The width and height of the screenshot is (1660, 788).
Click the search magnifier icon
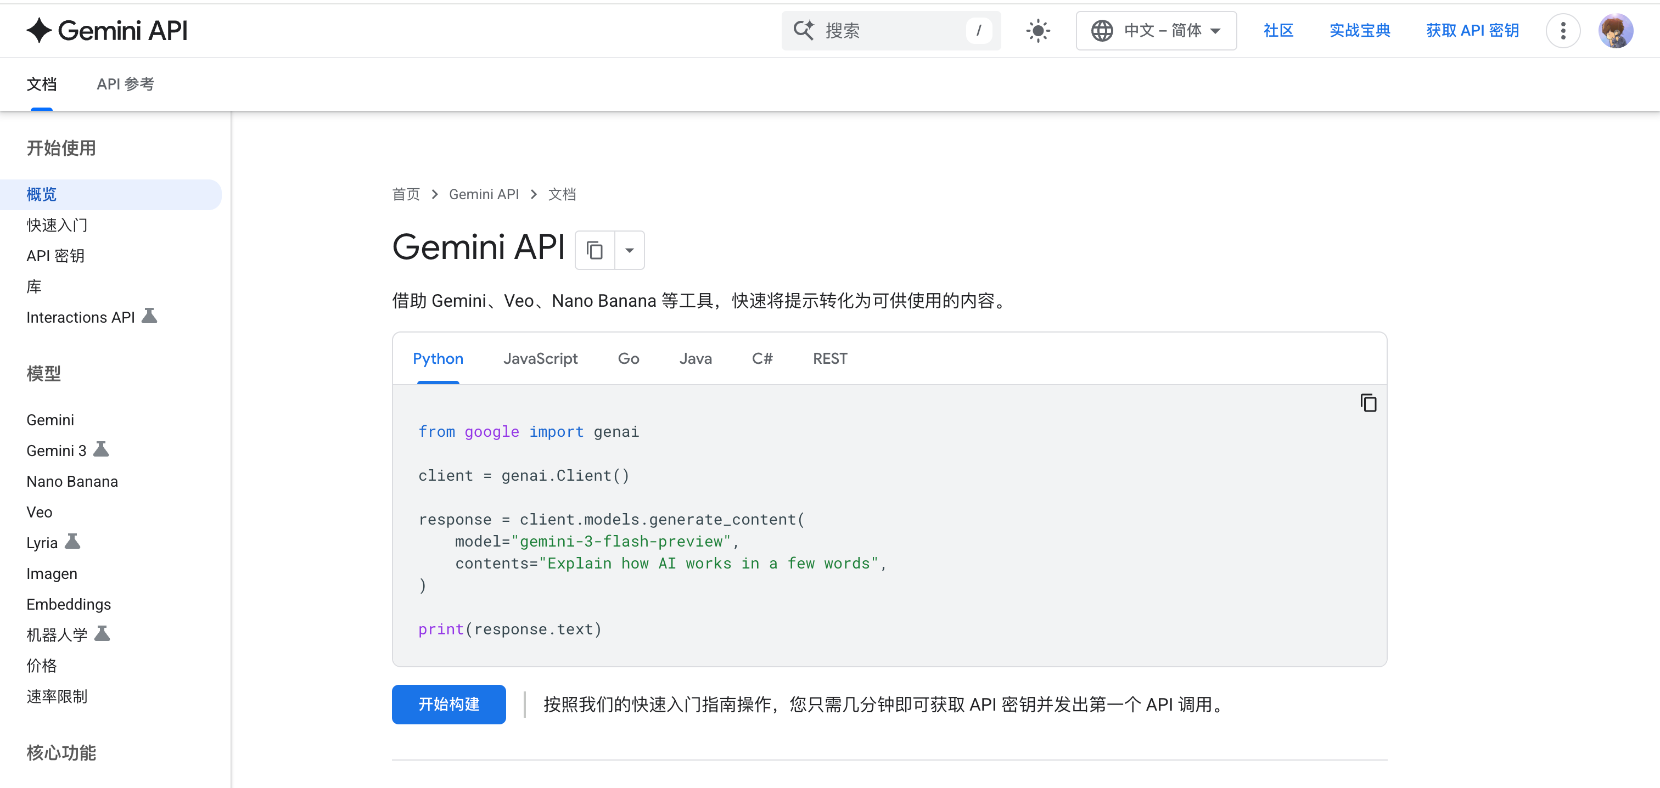tap(803, 30)
